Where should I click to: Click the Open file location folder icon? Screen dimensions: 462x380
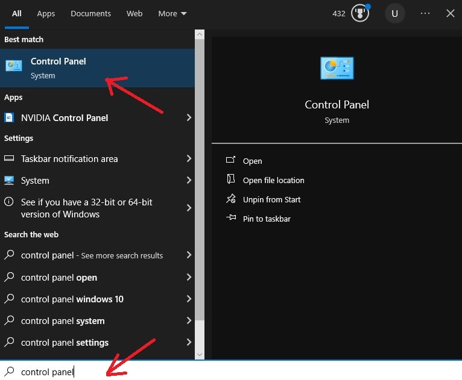coord(230,180)
